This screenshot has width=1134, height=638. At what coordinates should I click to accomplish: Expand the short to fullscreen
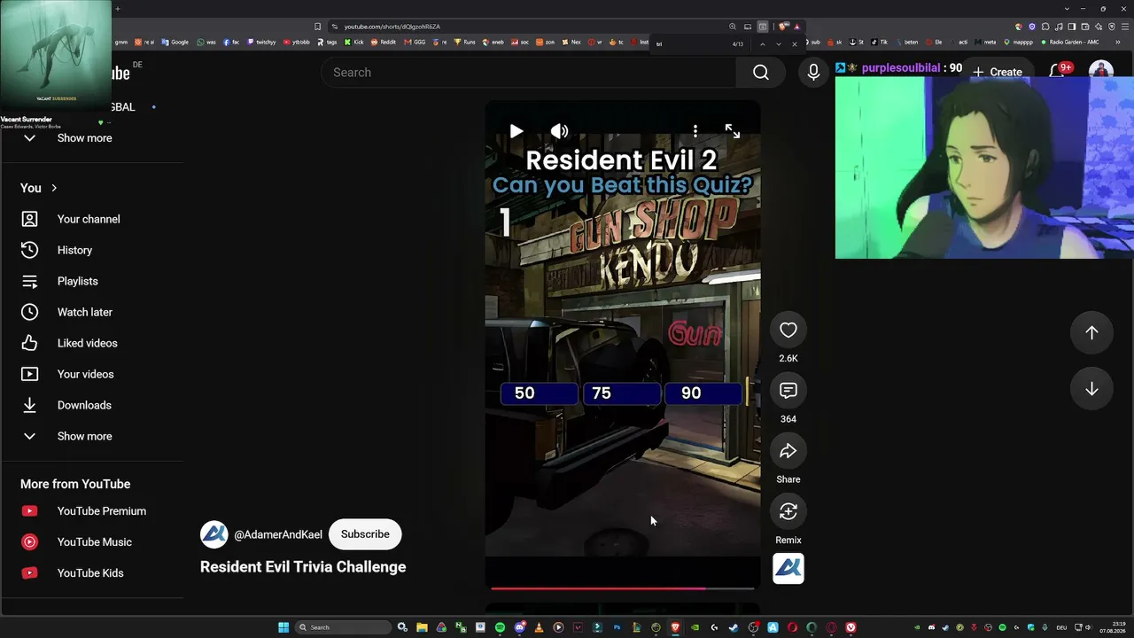(733, 131)
